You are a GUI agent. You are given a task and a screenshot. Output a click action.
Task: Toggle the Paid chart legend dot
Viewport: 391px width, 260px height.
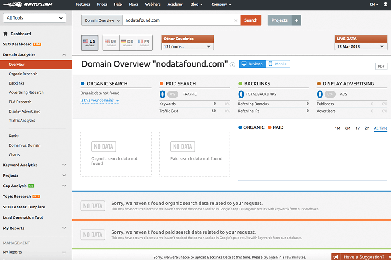click(x=270, y=128)
